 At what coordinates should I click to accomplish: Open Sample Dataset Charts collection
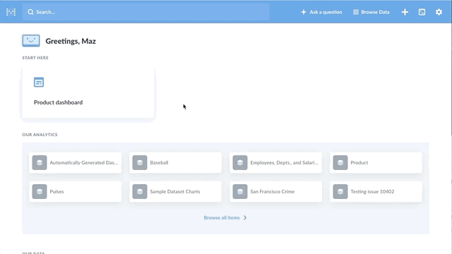pos(176,191)
